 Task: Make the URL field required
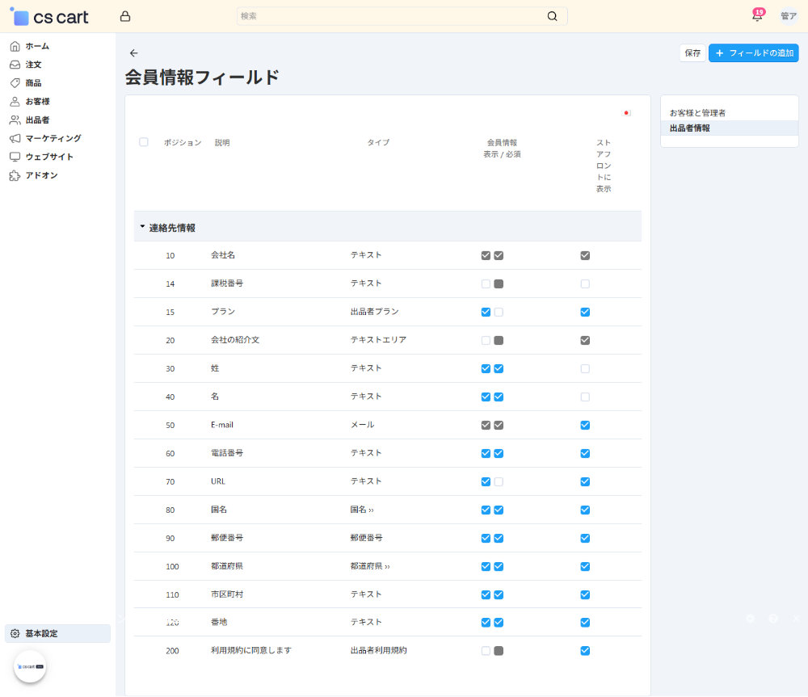click(499, 481)
